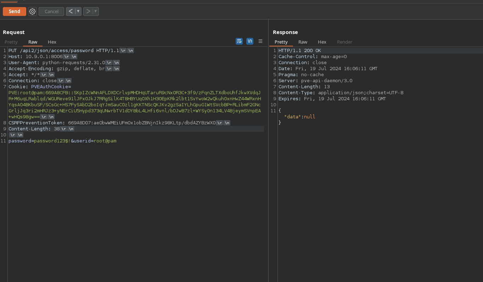Open the Request hamburger options menu
Screen dimensions: 483x282
click(260, 41)
